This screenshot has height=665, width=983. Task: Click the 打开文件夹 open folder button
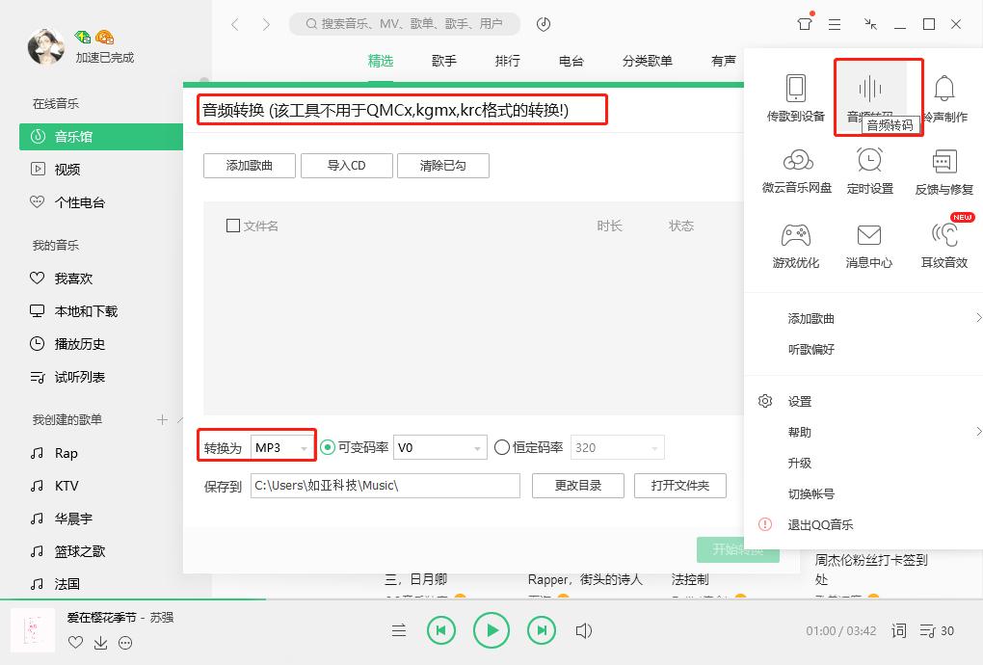[680, 486]
